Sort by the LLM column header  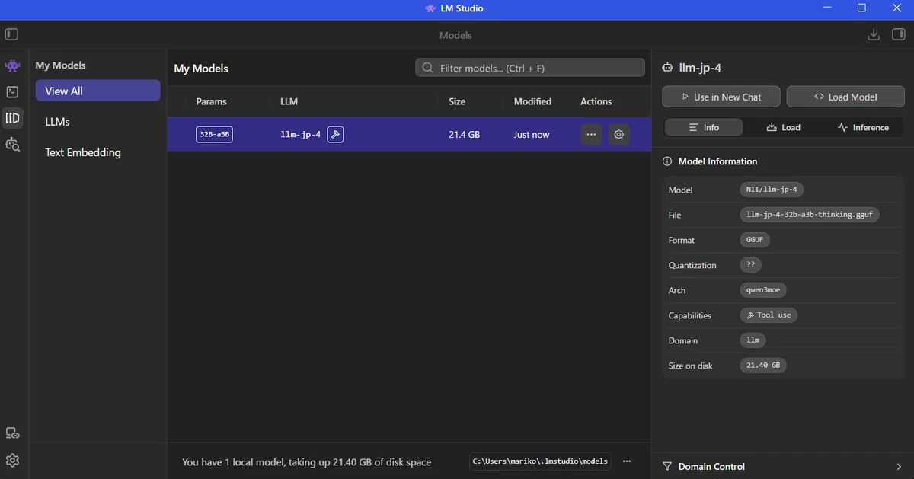(289, 101)
